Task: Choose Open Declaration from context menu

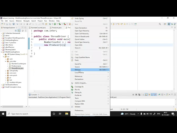Action: (90, 28)
